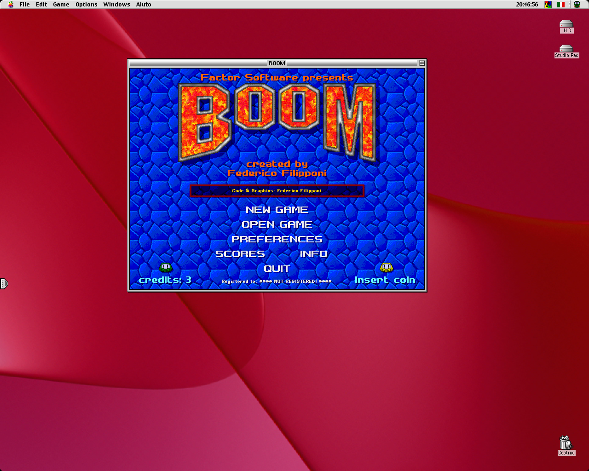589x471 pixels.
Task: Click the BOOM window collapse box
Action: click(x=422, y=63)
